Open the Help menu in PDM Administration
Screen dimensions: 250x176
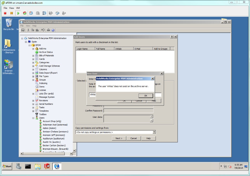34,26
